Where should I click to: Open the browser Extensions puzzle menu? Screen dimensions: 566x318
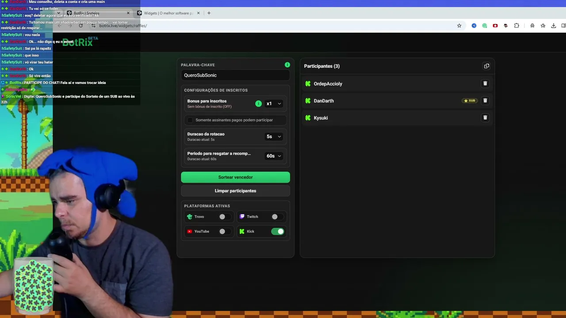click(x=516, y=26)
